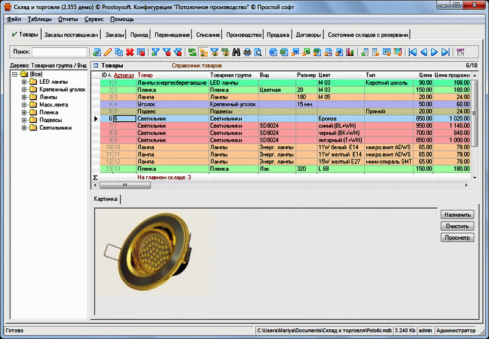489x339 pixels.
Task: Clear all filters with double-funnel red X icon
Action: (x=178, y=52)
